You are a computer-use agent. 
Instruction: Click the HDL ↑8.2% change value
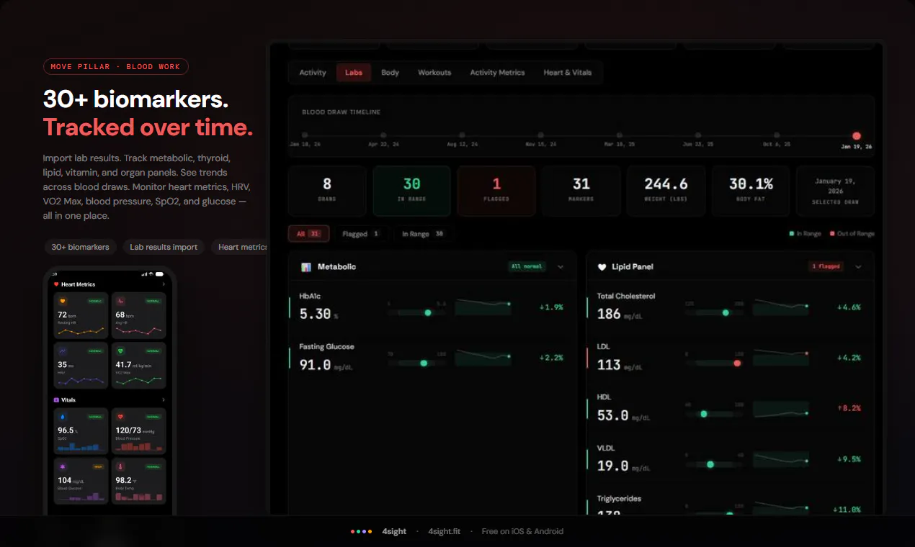point(849,408)
